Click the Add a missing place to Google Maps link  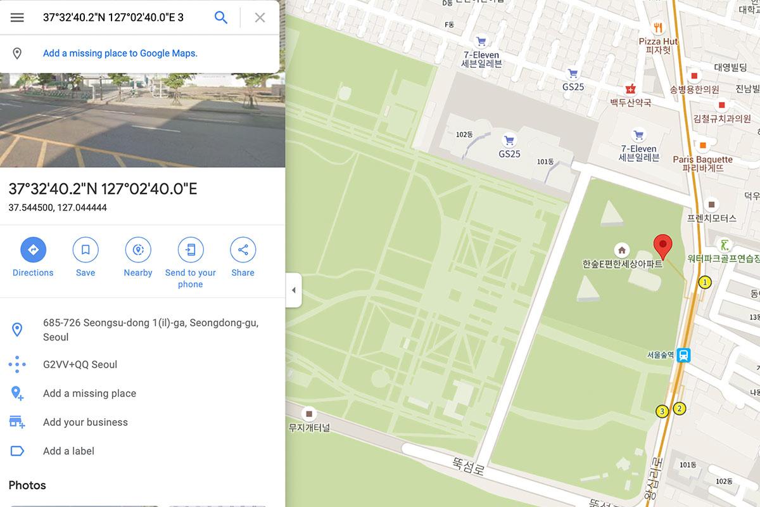[x=120, y=53]
